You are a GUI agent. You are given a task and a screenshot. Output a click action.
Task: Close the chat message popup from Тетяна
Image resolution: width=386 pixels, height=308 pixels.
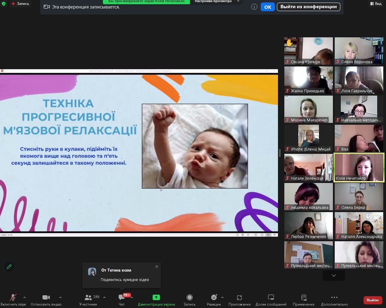(x=157, y=266)
